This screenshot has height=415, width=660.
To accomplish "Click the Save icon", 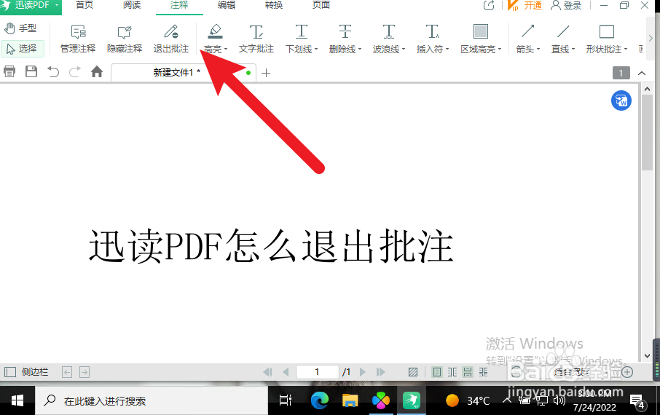I will pyautogui.click(x=31, y=71).
